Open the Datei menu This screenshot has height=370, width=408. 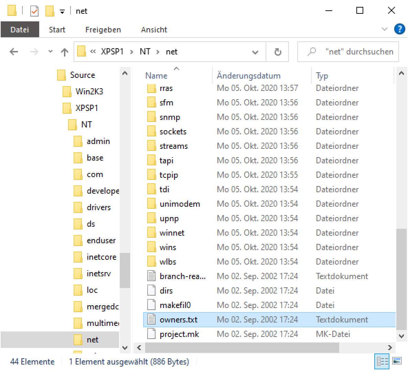click(20, 29)
